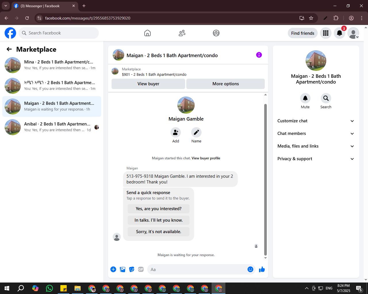Click the chat vertical scrollbar
Image resolution: width=368 pixels, height=294 pixels.
[265, 179]
